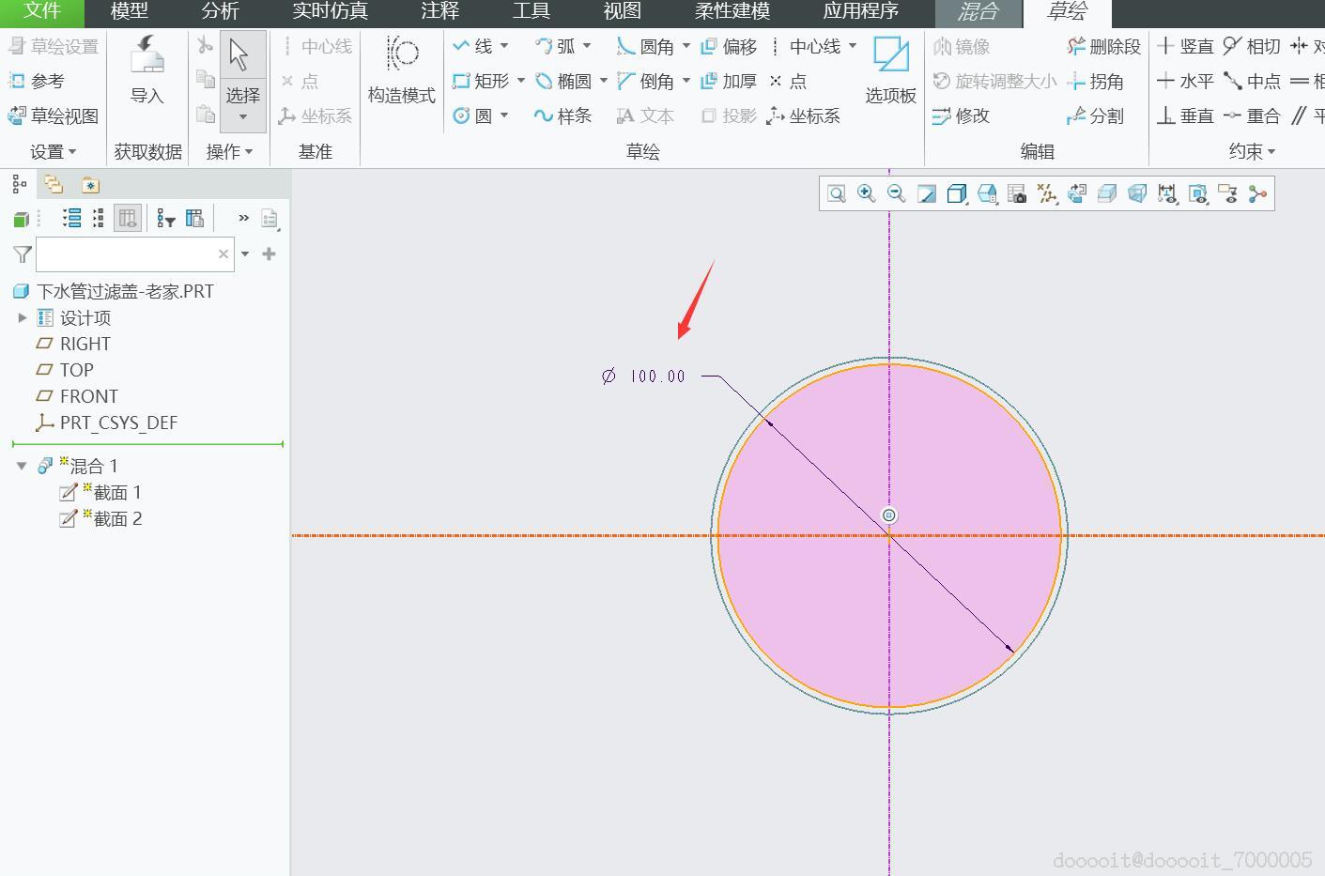Collapse the 混合 1 tree node
The height and width of the screenshot is (876, 1325).
click(x=22, y=466)
